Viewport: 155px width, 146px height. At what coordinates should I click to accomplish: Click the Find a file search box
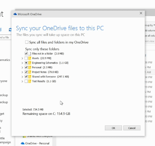[x=5, y=37]
